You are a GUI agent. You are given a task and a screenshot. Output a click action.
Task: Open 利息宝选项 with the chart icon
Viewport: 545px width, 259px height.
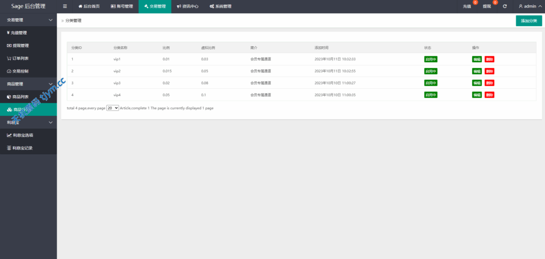coord(20,135)
